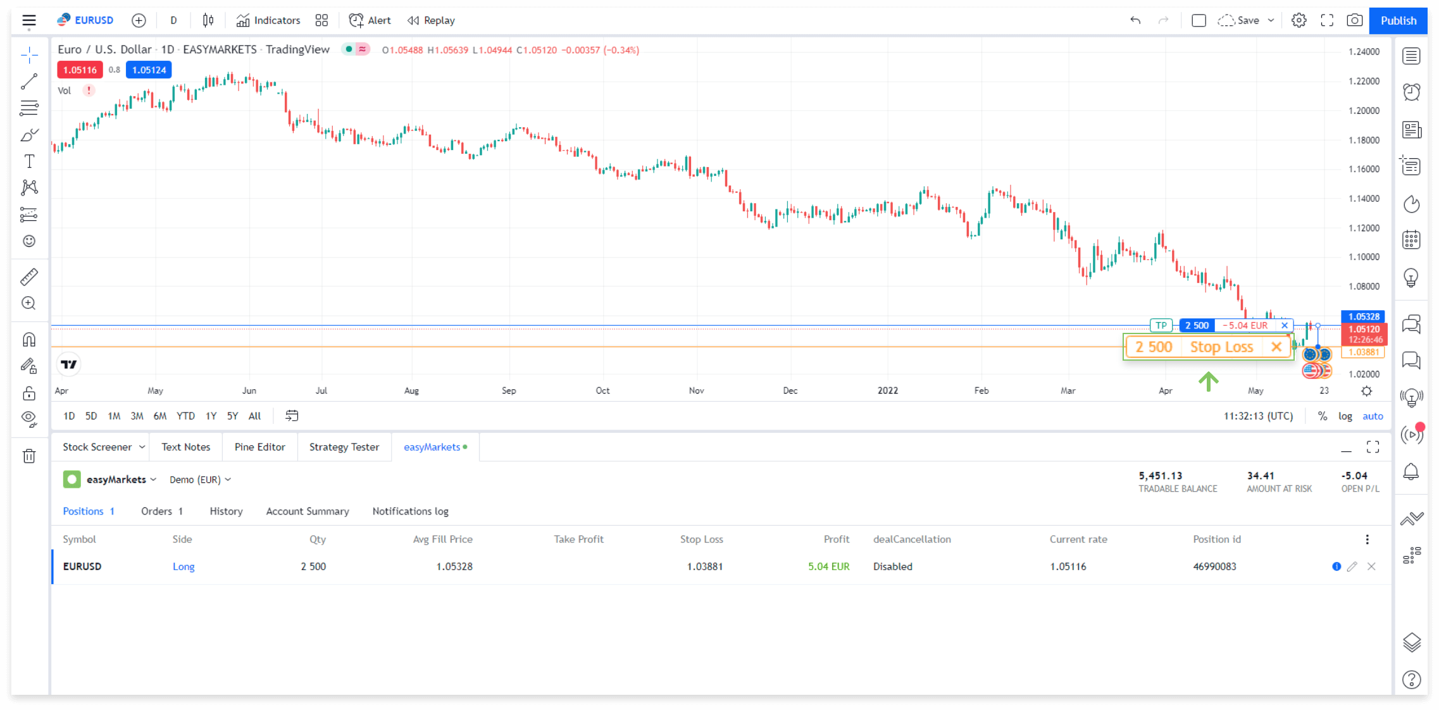Open layout setup grid icon
Viewport: 1439px width, 710px height.
[x=321, y=21]
